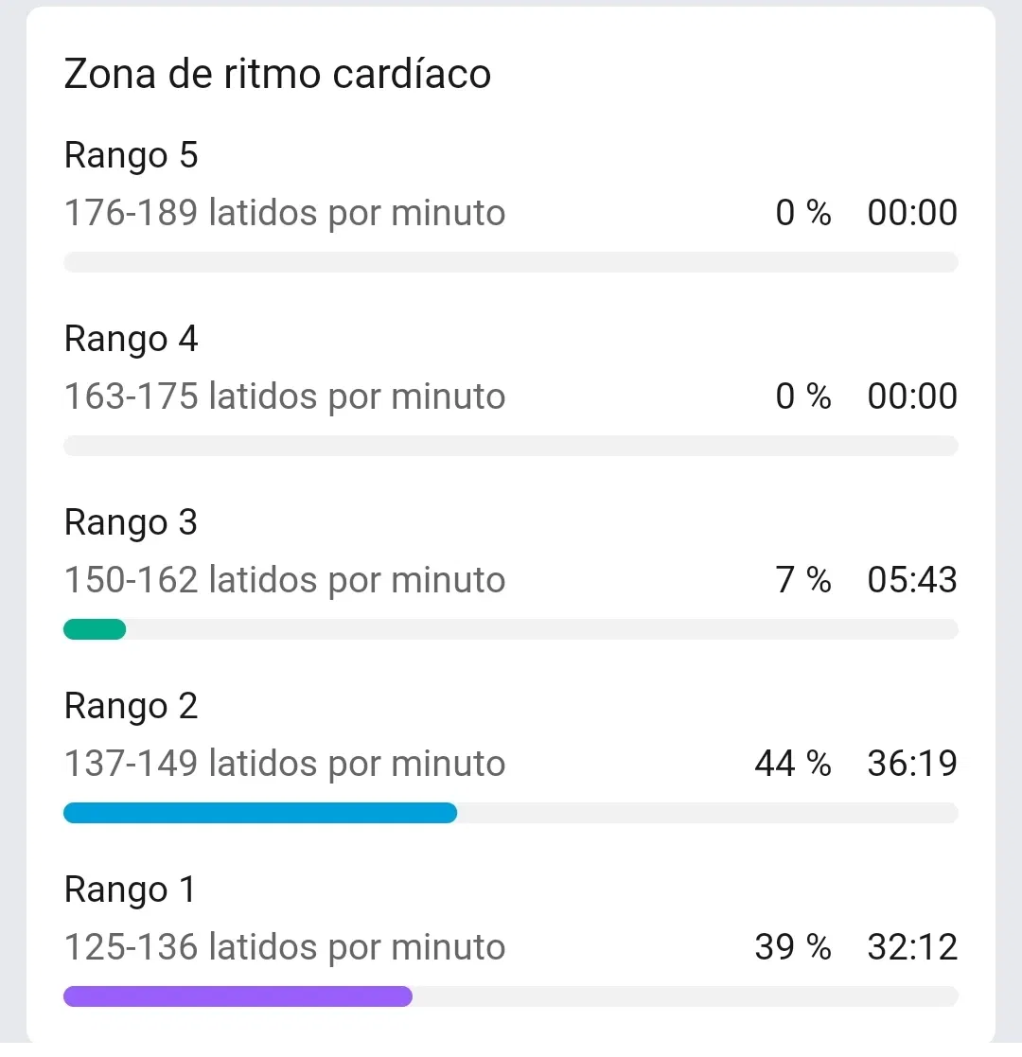
Task: Click the purple Rango 1 progress bar
Action: tap(238, 996)
